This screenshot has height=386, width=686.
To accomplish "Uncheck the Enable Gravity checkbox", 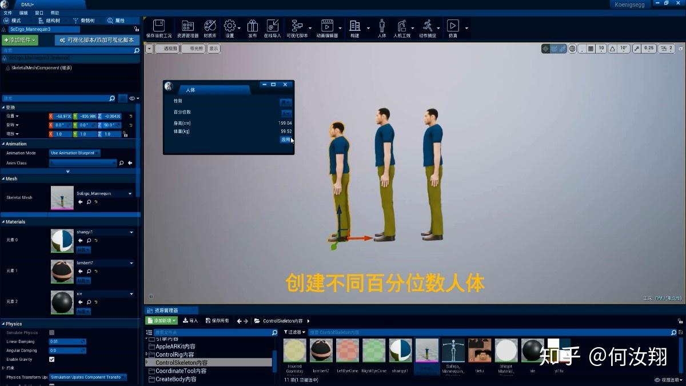I will click(x=52, y=359).
